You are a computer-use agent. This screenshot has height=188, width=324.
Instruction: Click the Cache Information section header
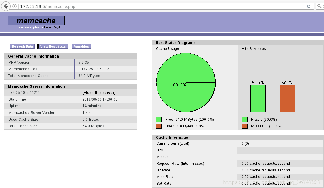(238, 138)
